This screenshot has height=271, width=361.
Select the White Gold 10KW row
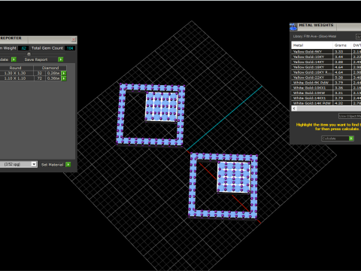point(326,93)
